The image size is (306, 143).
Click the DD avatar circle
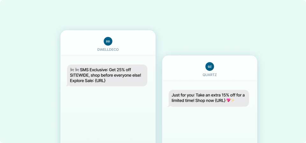pos(108,41)
